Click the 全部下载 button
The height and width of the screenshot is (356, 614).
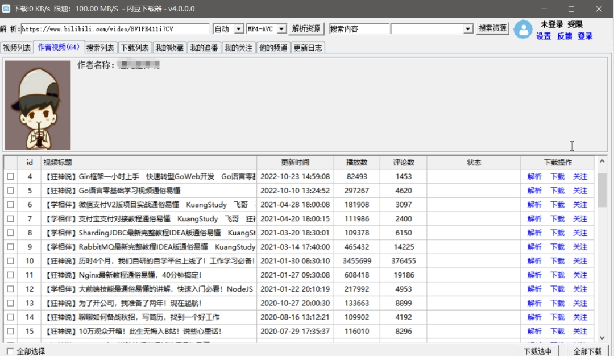587,351
